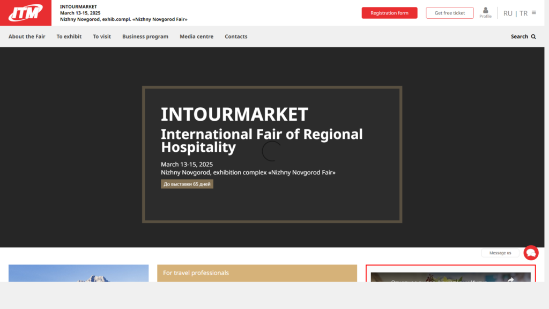Screen dimensions: 549x309
Task: Open Media centre menu
Action: click(x=196, y=36)
